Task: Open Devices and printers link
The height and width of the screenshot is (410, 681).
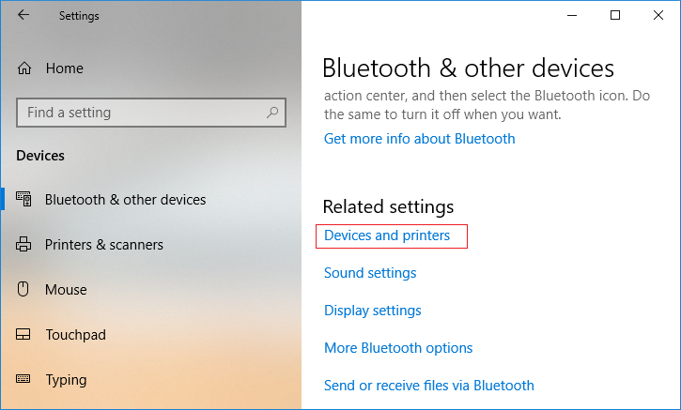Action: click(387, 235)
